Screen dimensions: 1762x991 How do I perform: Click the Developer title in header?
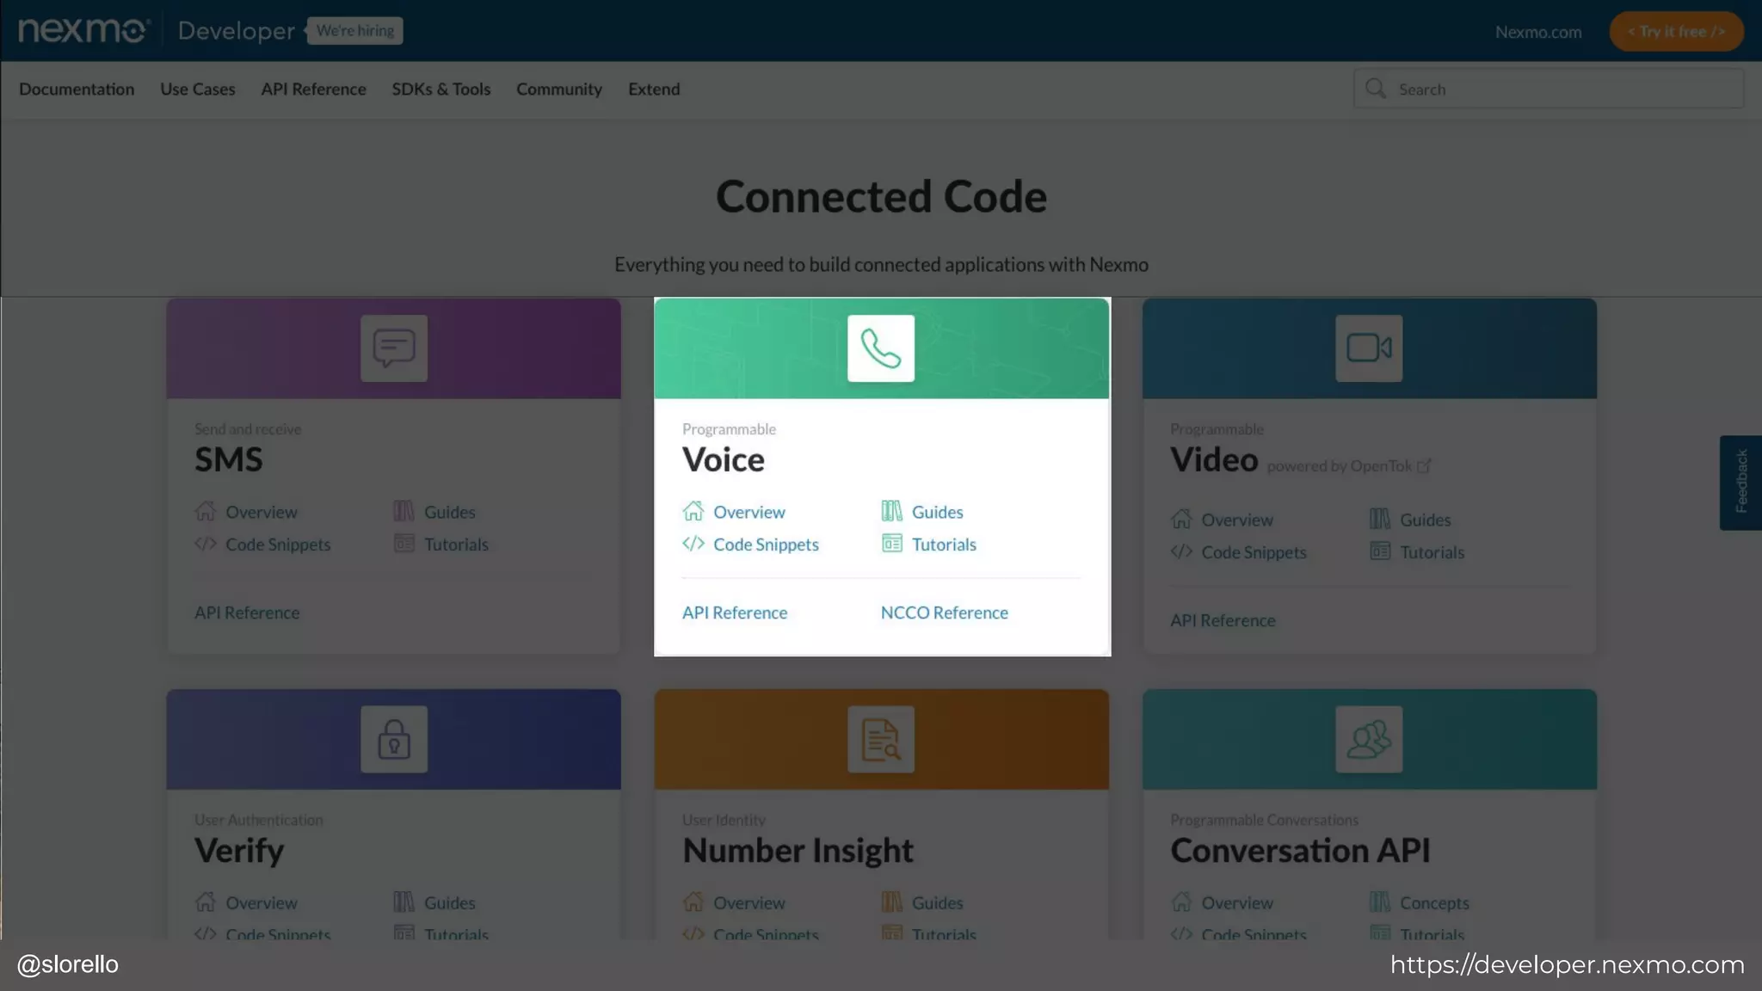(236, 31)
